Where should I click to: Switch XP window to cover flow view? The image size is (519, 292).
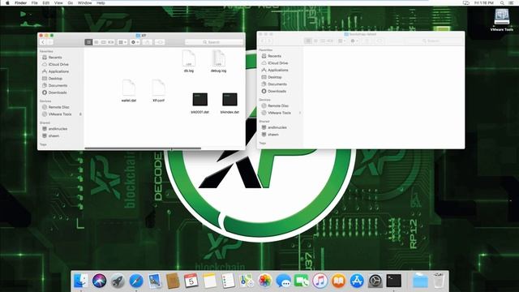pos(111,42)
